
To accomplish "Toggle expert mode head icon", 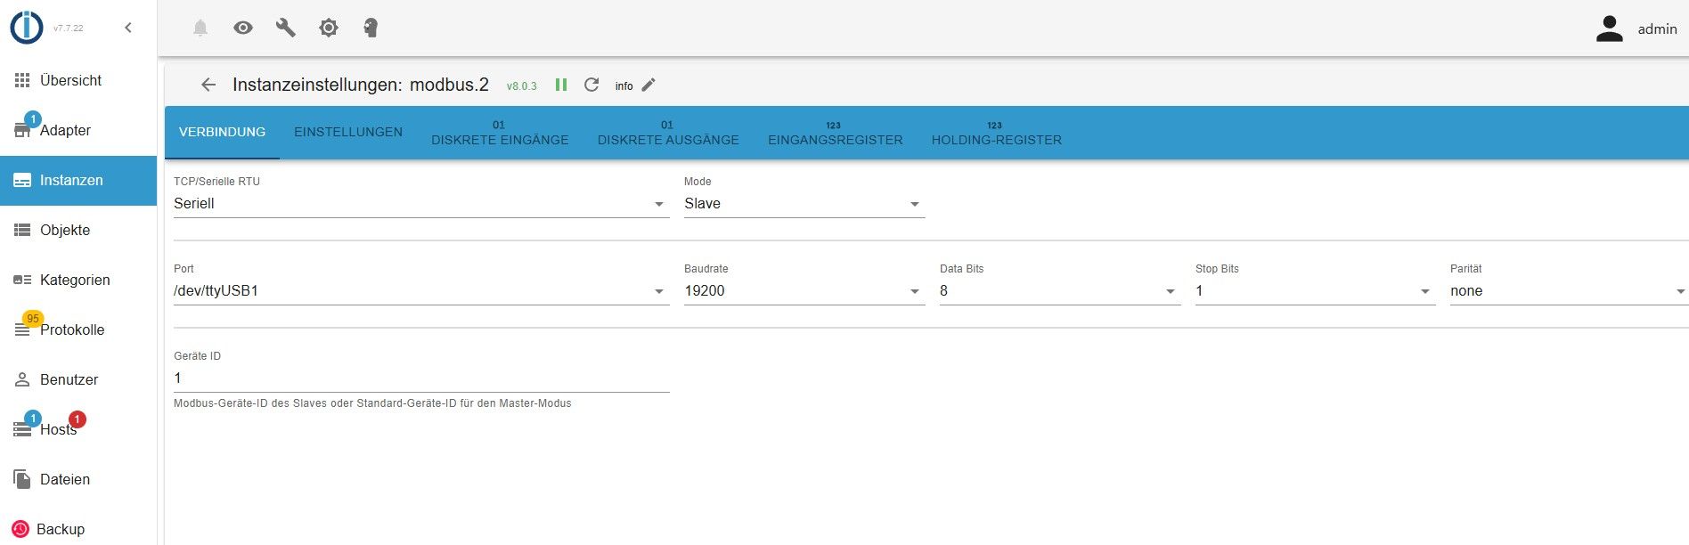I will [371, 28].
